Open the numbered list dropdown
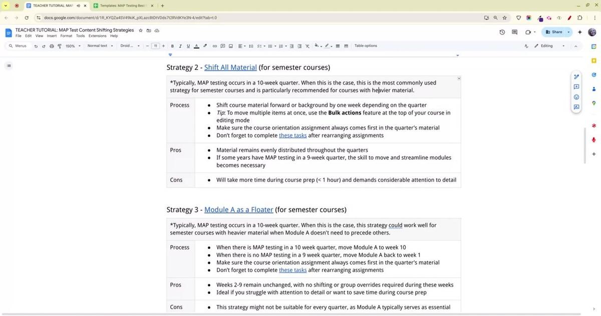The width and height of the screenshot is (601, 316). [282, 46]
